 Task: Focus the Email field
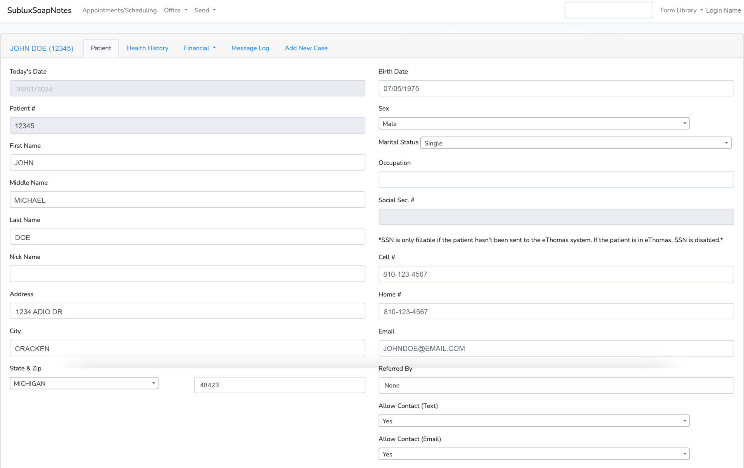pyautogui.click(x=556, y=348)
